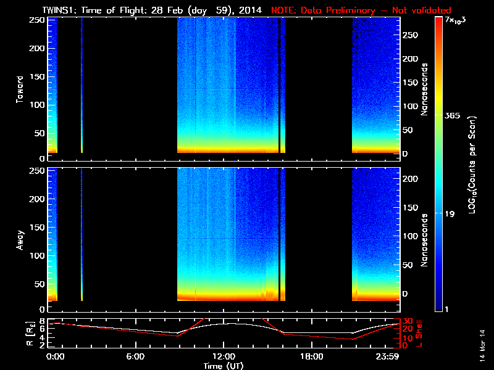Click the '7x10^3' color bar maximum label
Image resolution: width=494 pixels, height=370 pixels.
[x=458, y=20]
